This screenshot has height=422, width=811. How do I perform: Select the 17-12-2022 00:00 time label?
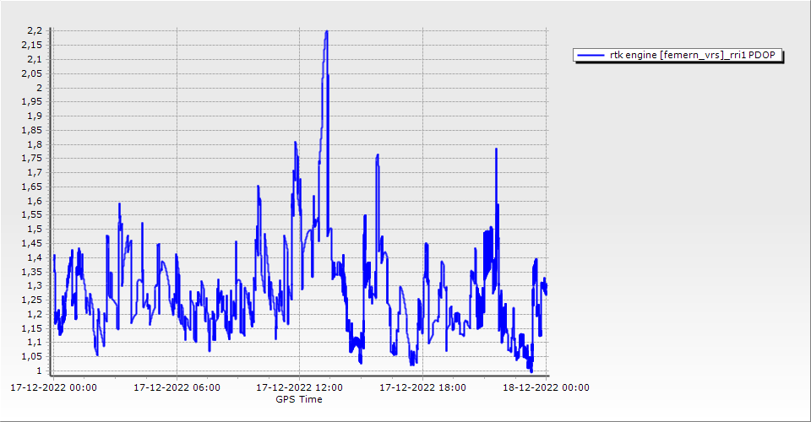[x=53, y=388]
